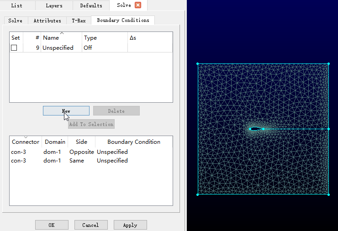Toggle the Set checkbox for the Unspecified row
338x231 pixels.
tap(14, 48)
